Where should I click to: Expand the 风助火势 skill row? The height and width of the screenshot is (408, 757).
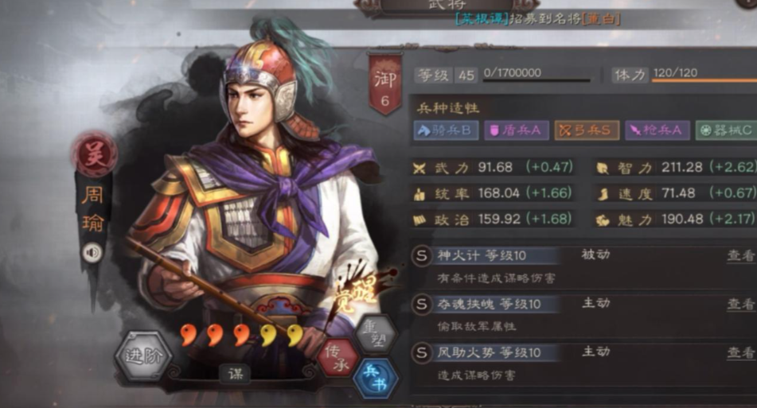pos(583,364)
